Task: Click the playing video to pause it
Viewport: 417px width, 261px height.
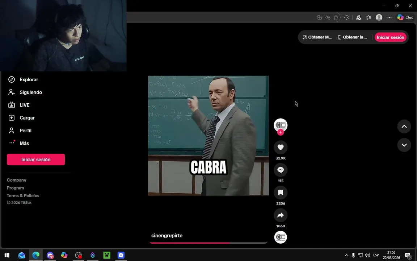Action: pyautogui.click(x=208, y=136)
